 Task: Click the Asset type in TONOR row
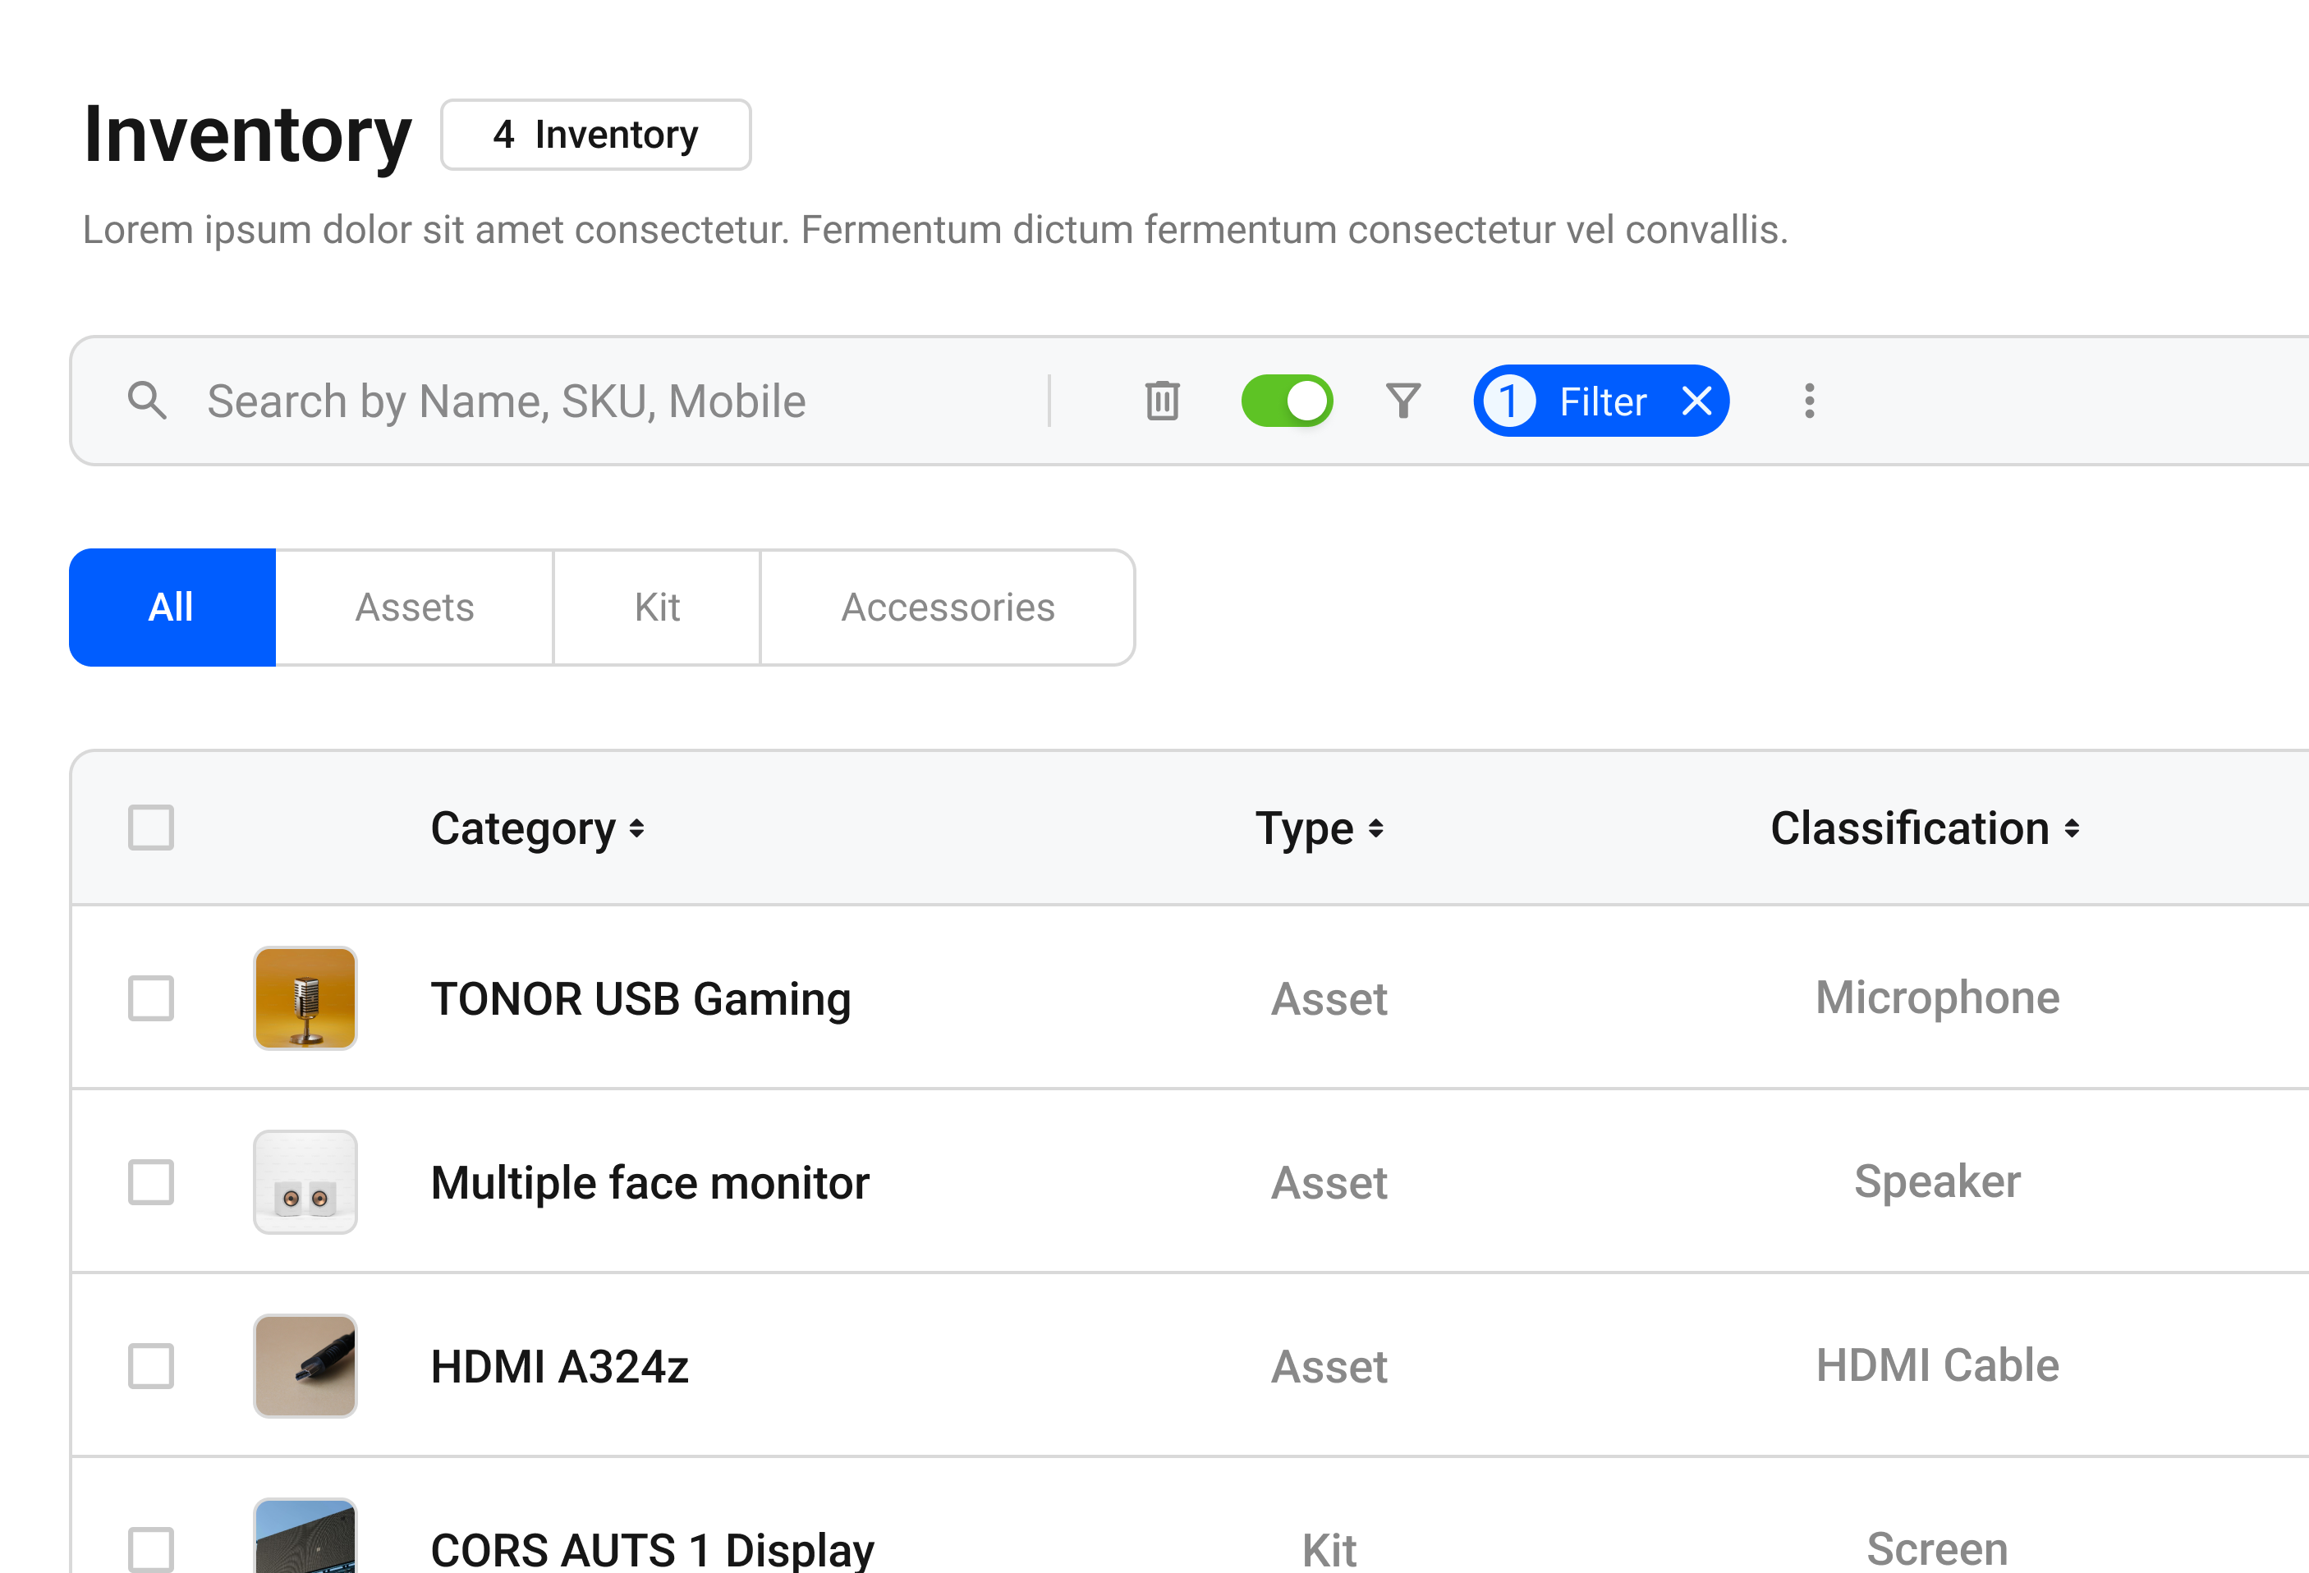tap(1329, 998)
